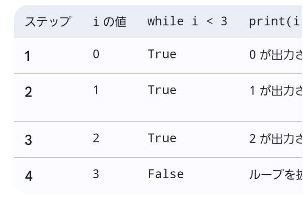The width and height of the screenshot is (303, 200).
Task: Click the ステップ column header
Action: click(47, 22)
